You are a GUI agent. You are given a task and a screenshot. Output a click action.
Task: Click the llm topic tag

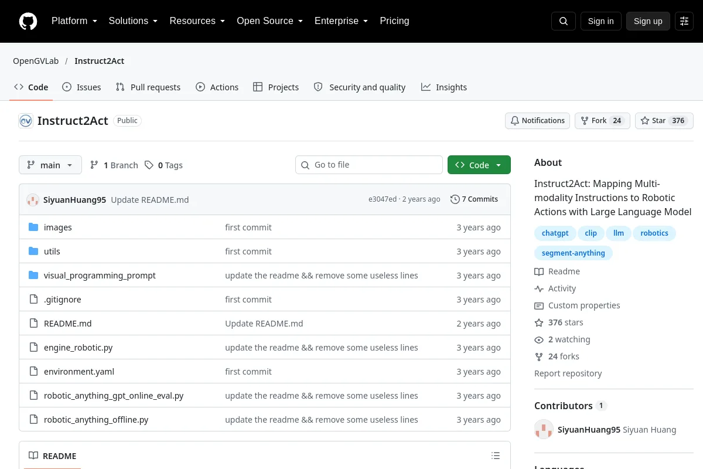[619, 233]
